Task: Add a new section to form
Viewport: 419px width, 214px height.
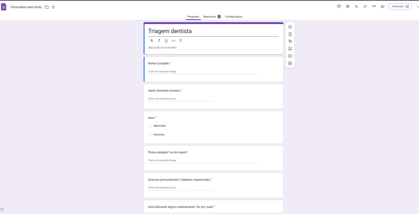Action: point(290,63)
